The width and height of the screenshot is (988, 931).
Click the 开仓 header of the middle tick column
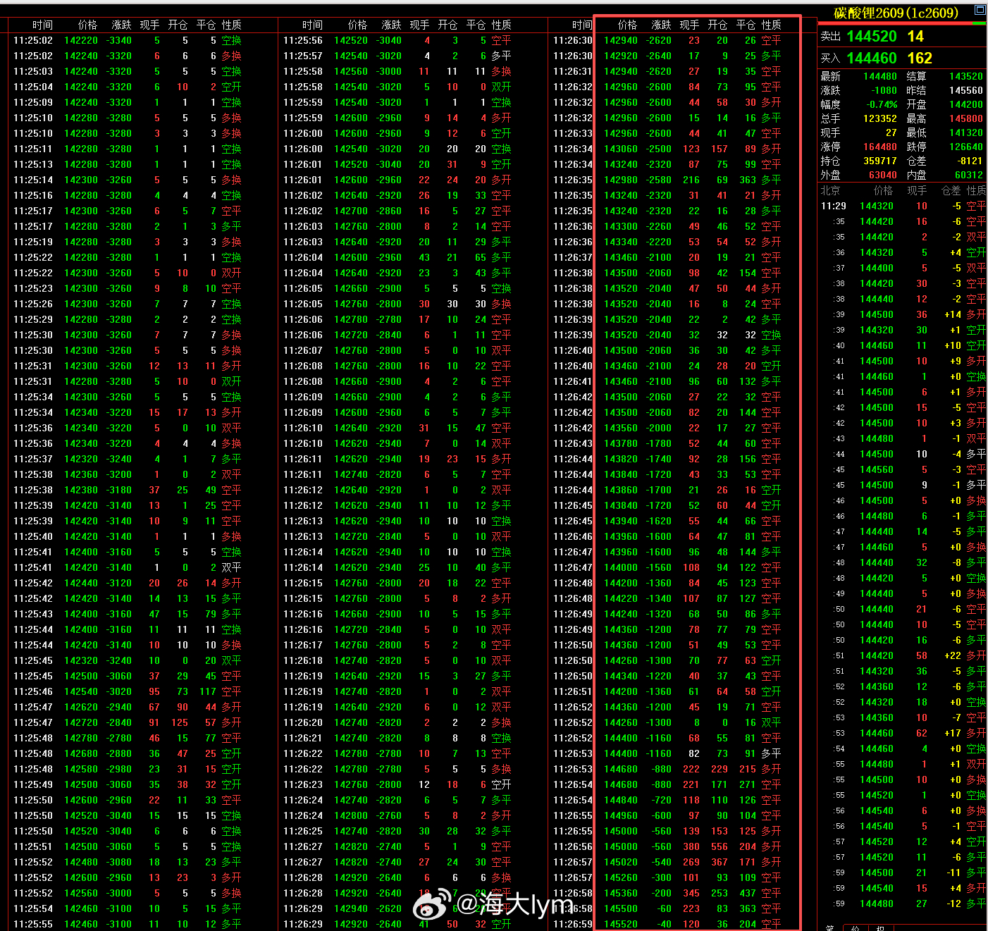click(x=447, y=25)
